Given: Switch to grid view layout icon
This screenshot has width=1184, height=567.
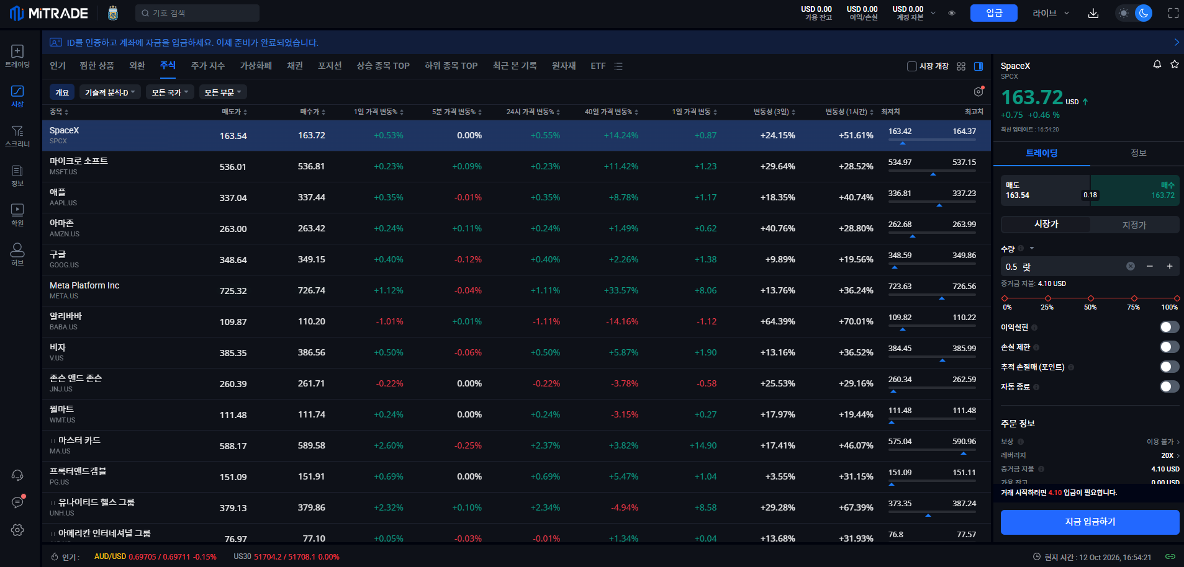Looking at the screenshot, I should tap(961, 66).
